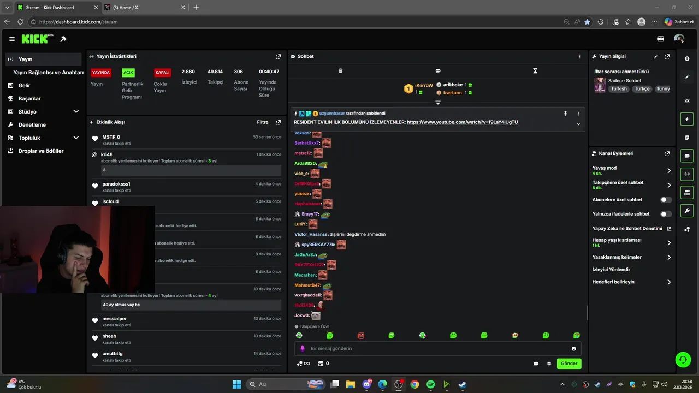Pop out the Kanal Eylemleri panel
The width and height of the screenshot is (699, 393).
pyautogui.click(x=667, y=154)
